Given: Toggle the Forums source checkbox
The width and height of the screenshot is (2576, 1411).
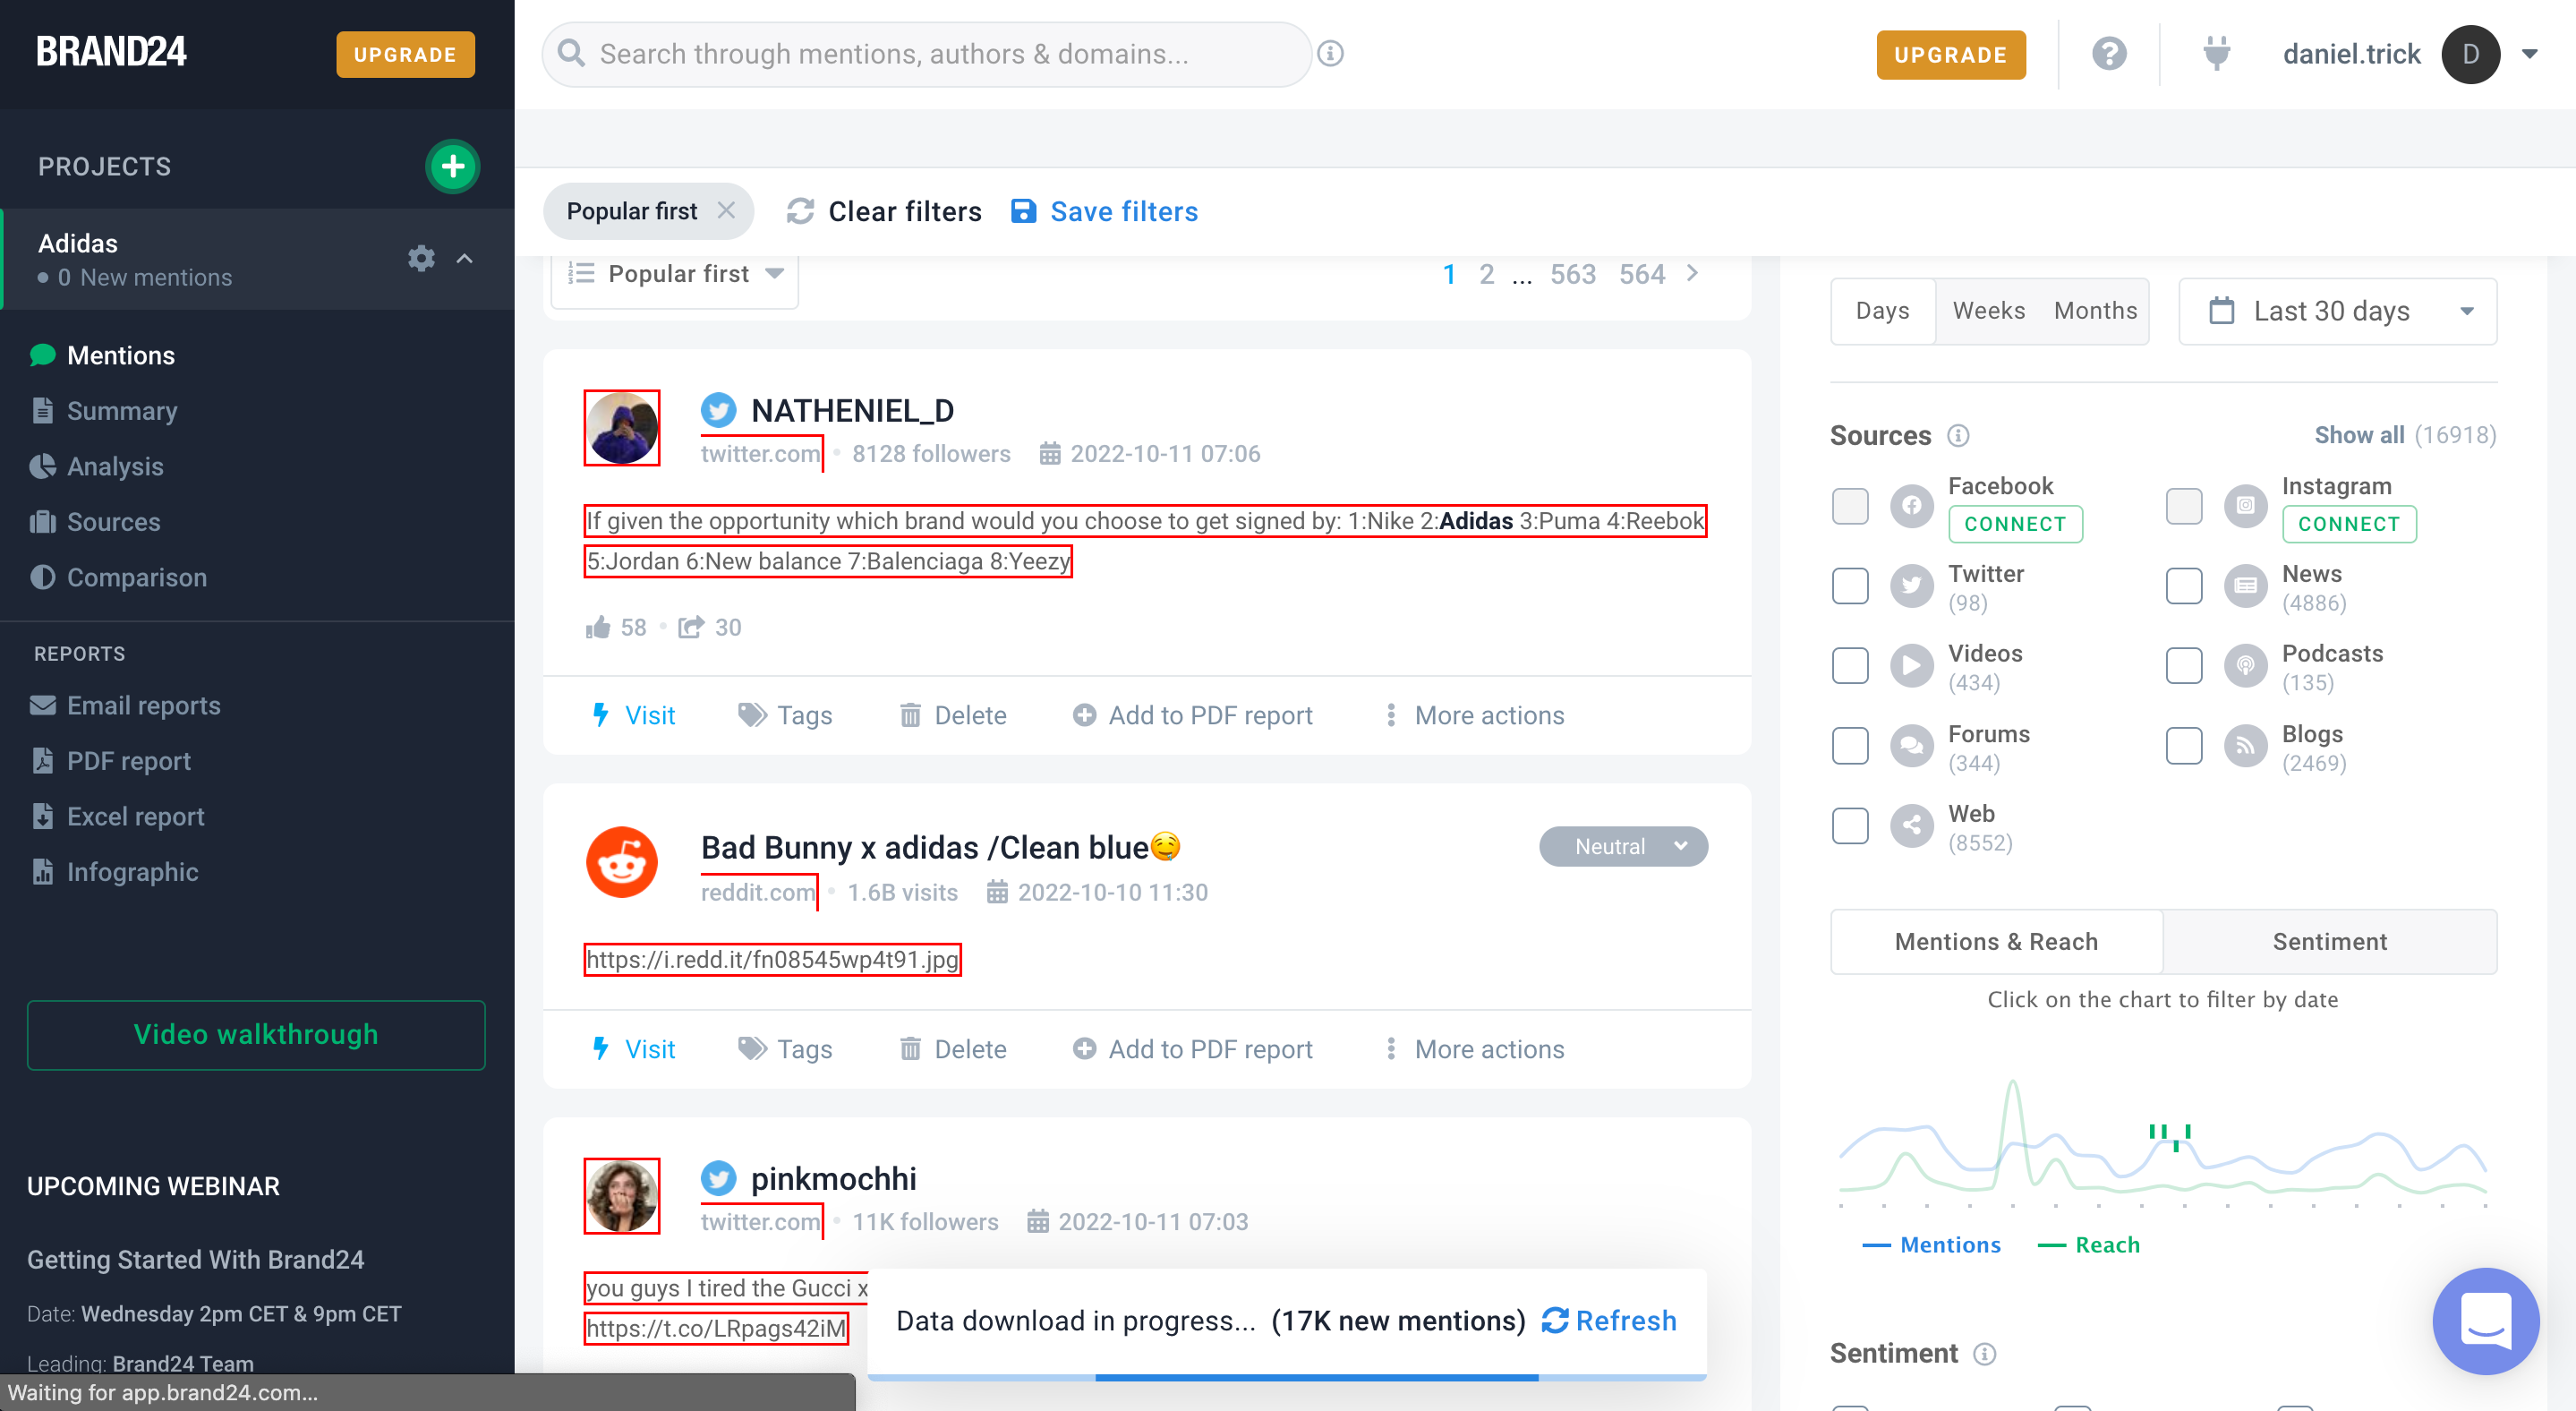Looking at the screenshot, I should pos(1850,745).
